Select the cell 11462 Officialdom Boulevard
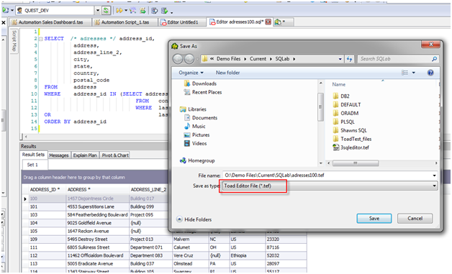Viewport: 452px width, 274px height. tap(97, 255)
